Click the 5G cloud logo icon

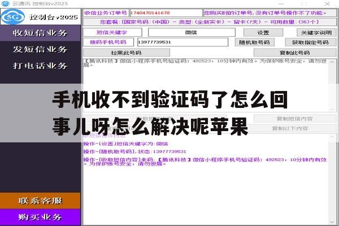pyautogui.click(x=12, y=17)
